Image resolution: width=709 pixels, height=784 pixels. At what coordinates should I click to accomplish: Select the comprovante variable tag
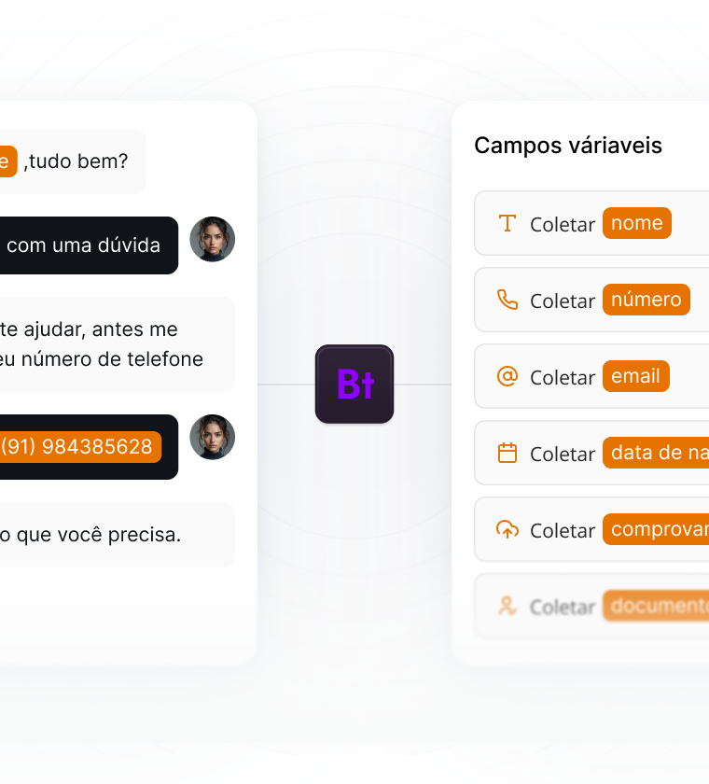coord(656,529)
